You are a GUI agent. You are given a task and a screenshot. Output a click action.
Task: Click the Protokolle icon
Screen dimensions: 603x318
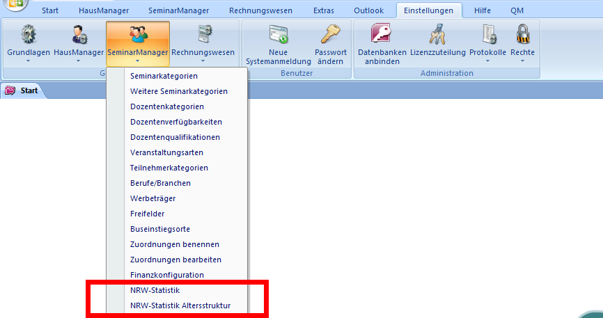487,34
